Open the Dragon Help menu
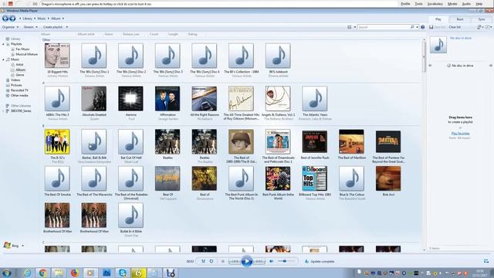 click(479, 4)
